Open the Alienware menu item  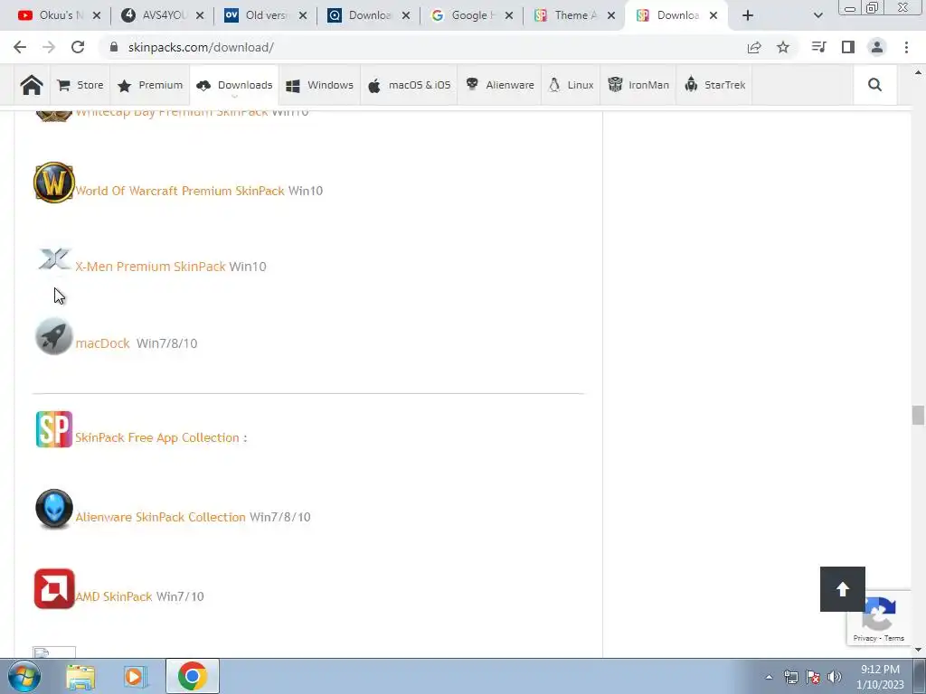(x=499, y=85)
